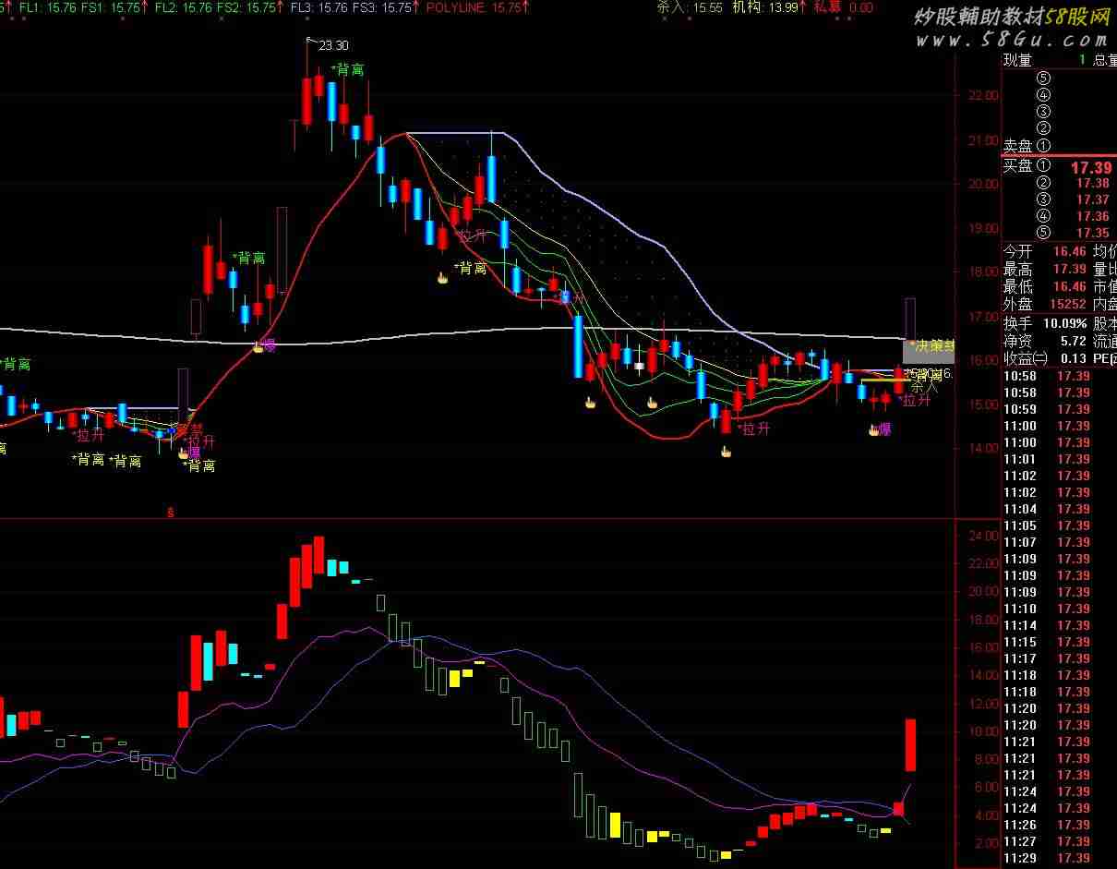Click the circled 1 next to 卖盘
Screen dimensions: 1117x869
[x=1043, y=145]
